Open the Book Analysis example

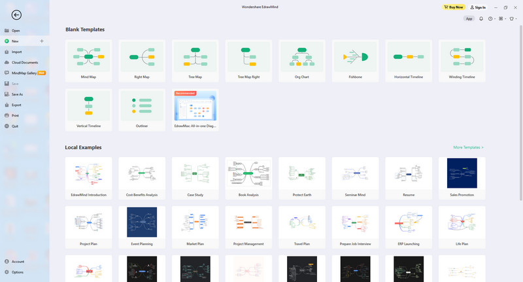click(x=248, y=178)
